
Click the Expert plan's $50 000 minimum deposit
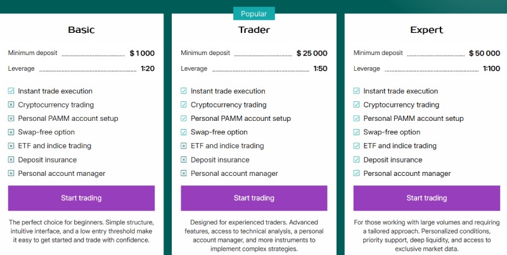coord(484,53)
